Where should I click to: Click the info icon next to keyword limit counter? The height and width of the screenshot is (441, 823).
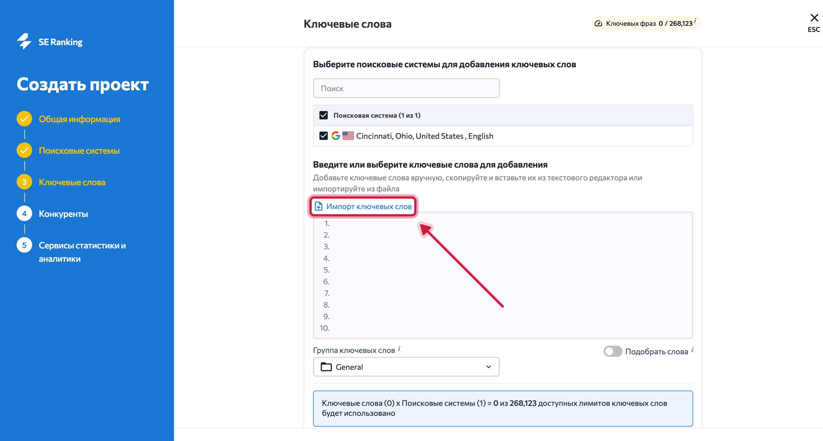point(695,21)
